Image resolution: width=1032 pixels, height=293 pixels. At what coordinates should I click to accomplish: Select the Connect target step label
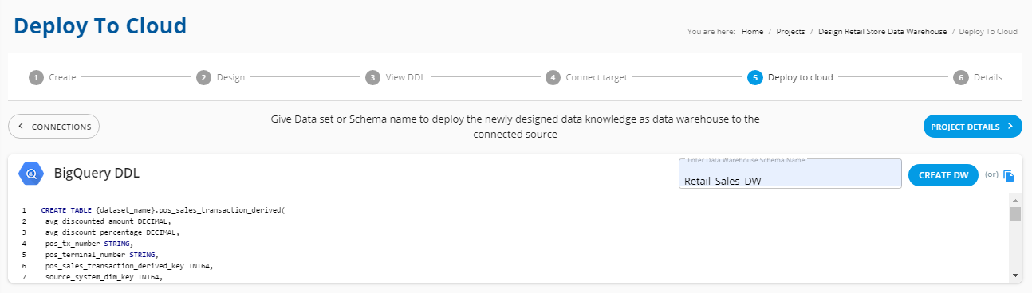click(597, 77)
